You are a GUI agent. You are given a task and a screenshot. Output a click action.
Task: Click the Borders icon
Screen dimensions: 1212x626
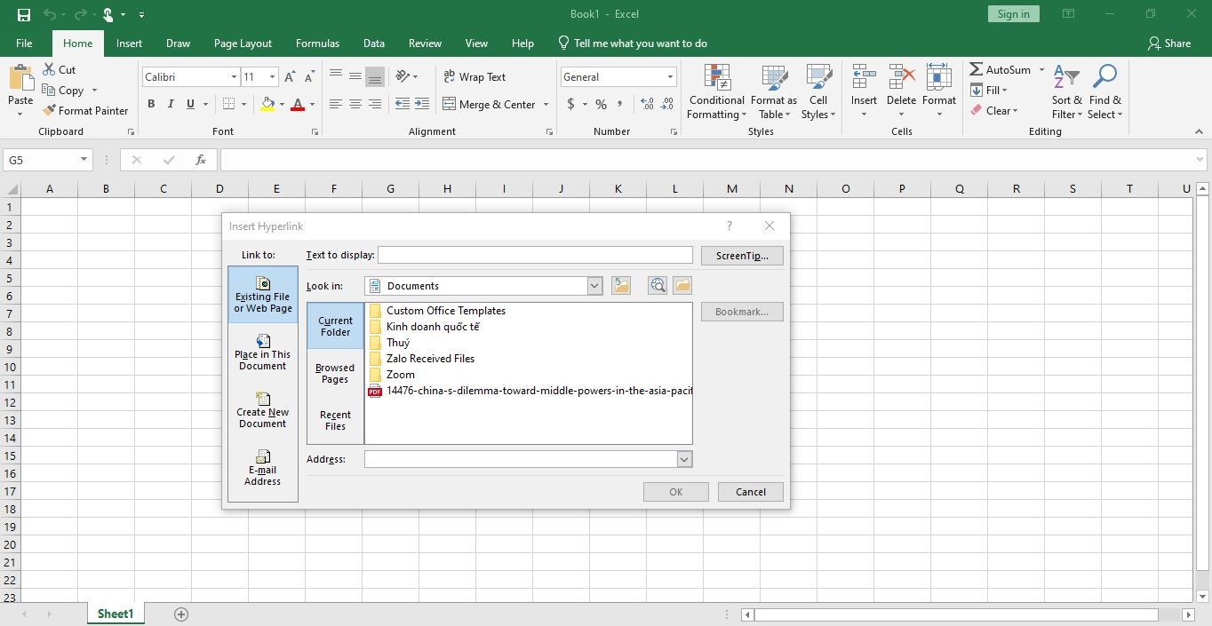[x=228, y=104]
